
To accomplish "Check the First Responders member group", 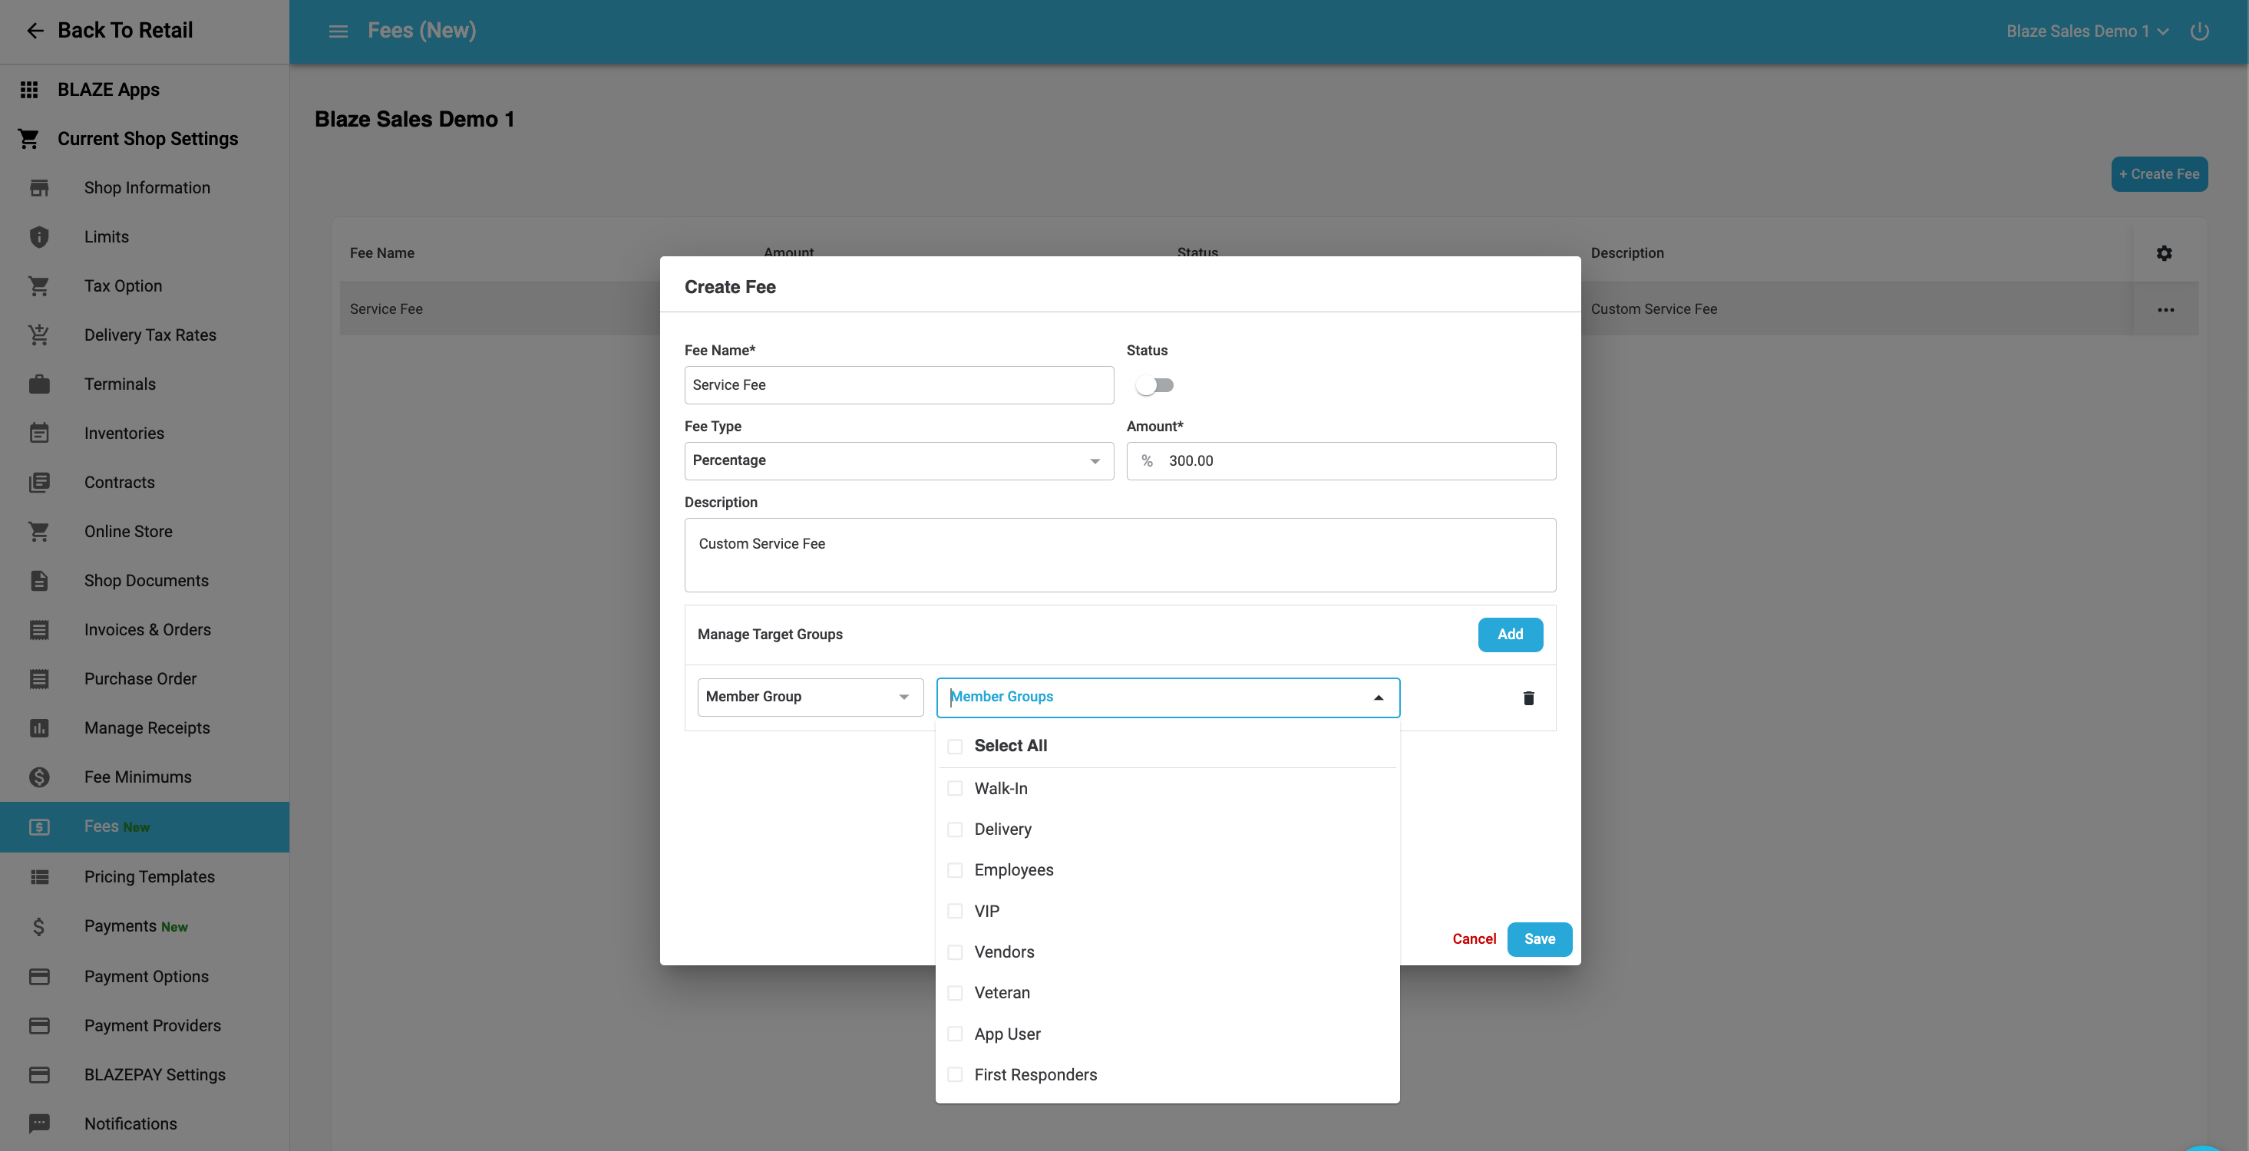I will tap(955, 1074).
